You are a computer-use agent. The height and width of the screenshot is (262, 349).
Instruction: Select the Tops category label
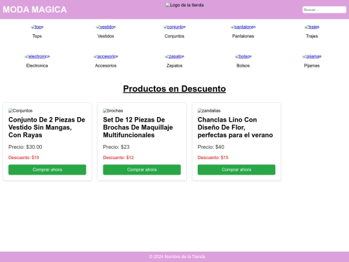[37, 36]
